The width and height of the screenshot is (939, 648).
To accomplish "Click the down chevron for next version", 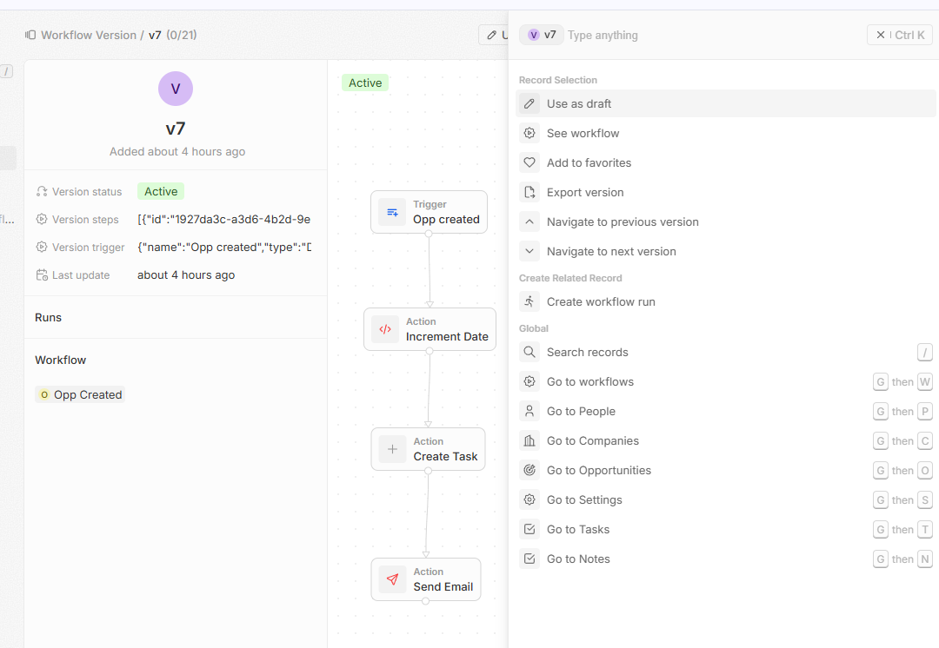I will pos(529,251).
